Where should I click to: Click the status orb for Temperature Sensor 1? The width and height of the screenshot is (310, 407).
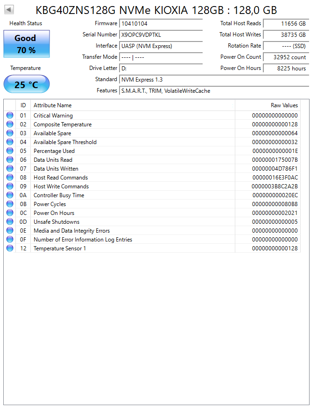click(x=10, y=248)
